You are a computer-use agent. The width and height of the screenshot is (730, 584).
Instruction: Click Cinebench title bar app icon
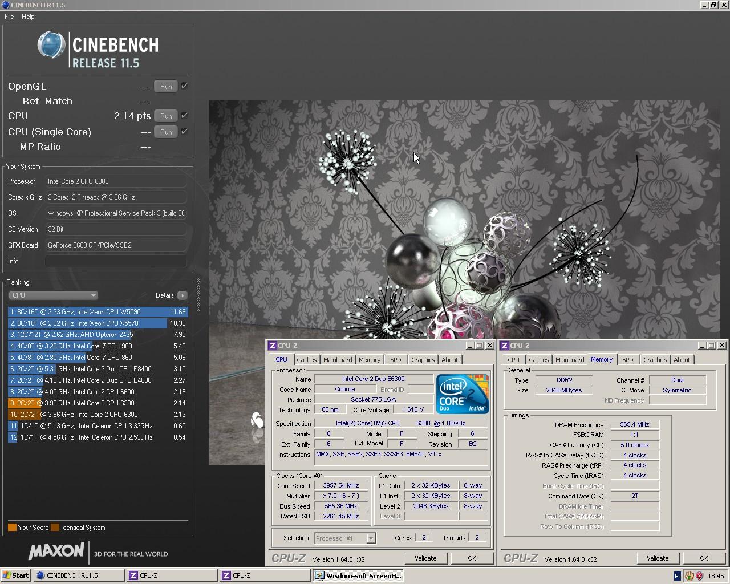tap(5, 5)
